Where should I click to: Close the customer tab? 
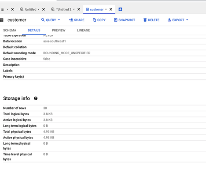(111, 9)
